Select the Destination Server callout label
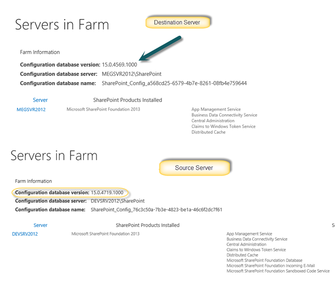335x284 pixels. (177, 22)
